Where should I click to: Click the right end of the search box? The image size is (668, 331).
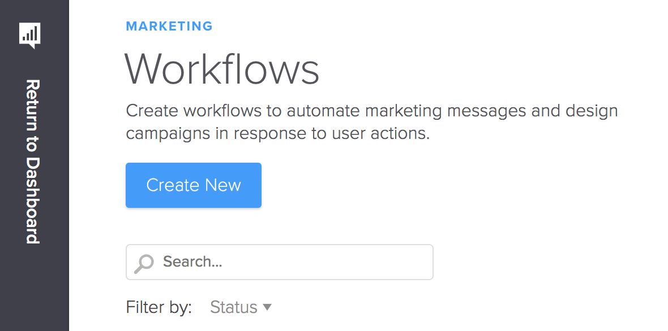(419, 262)
